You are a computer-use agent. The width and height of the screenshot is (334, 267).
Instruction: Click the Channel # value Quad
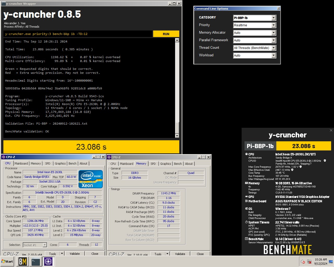tap(191, 173)
